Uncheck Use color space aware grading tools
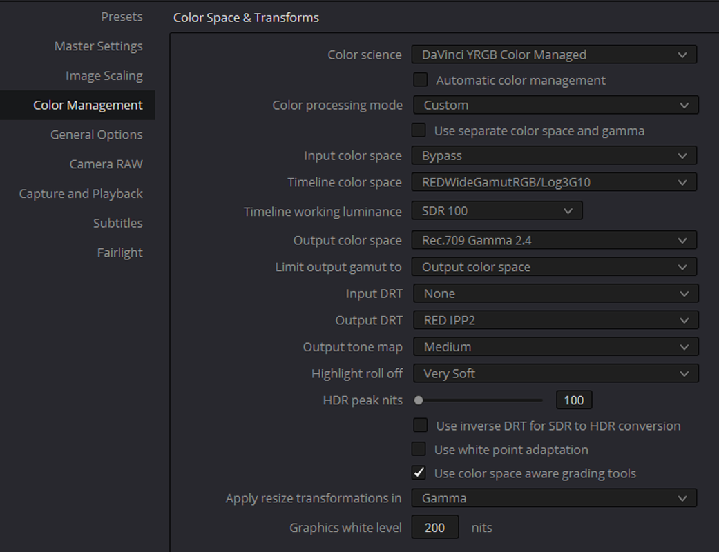 (x=418, y=473)
